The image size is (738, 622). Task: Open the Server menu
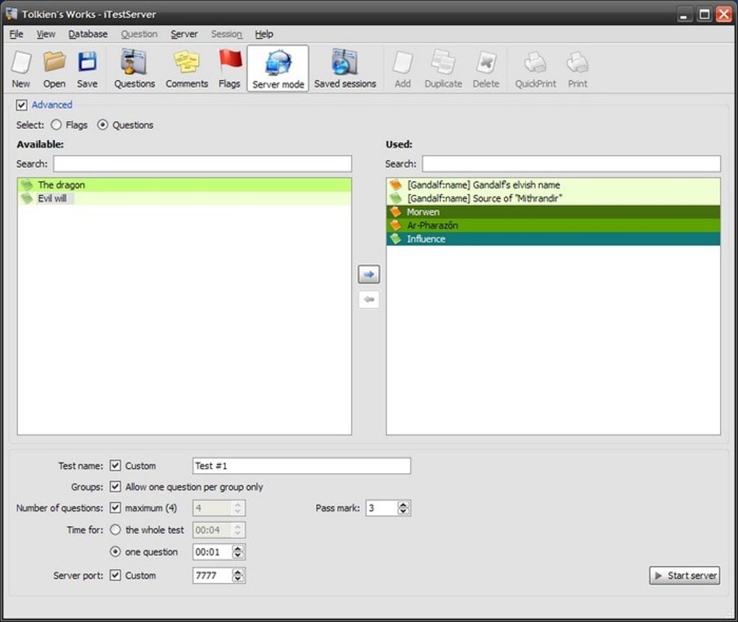click(x=184, y=34)
